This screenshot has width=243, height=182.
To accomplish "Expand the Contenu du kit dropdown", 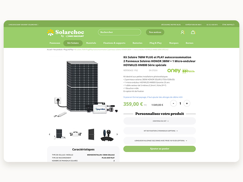I will point(159,121).
